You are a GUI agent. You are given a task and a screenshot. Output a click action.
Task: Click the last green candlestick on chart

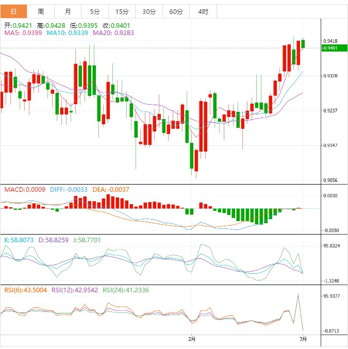tap(304, 44)
